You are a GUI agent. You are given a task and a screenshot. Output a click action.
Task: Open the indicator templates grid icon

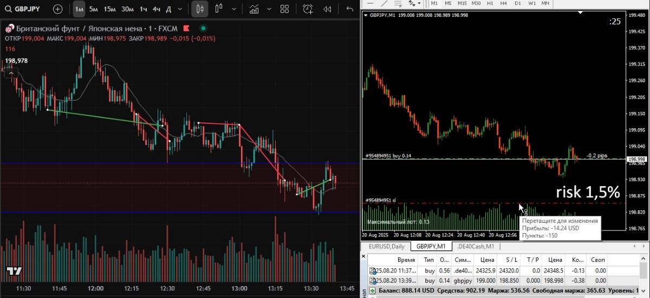[x=284, y=9]
